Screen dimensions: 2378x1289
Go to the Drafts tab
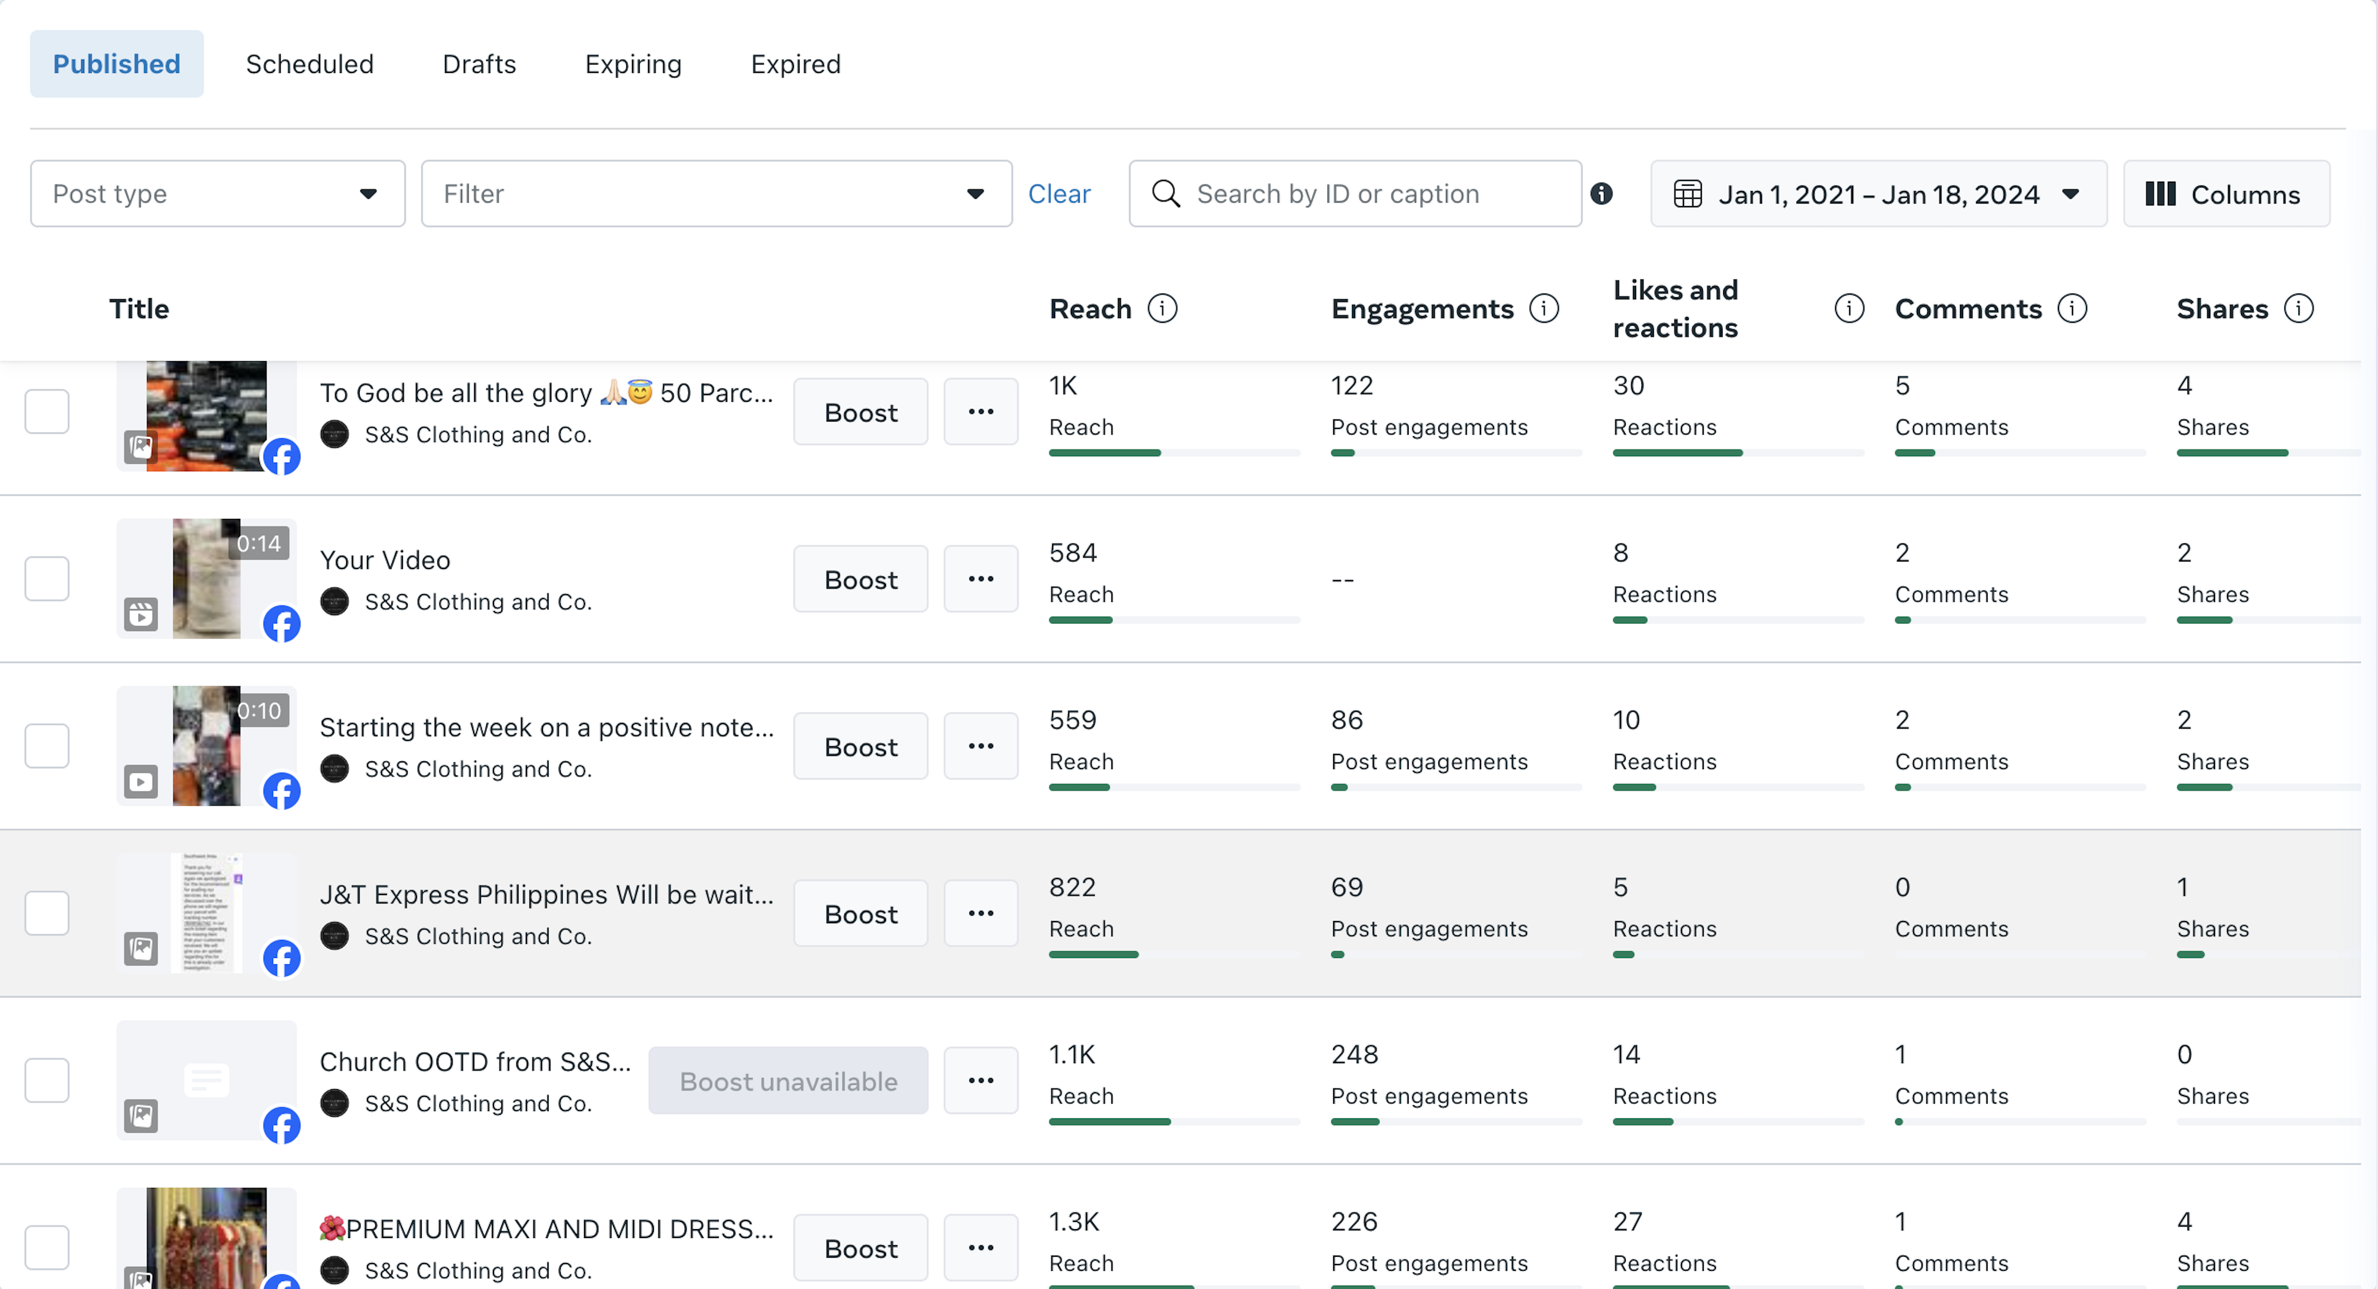[479, 63]
